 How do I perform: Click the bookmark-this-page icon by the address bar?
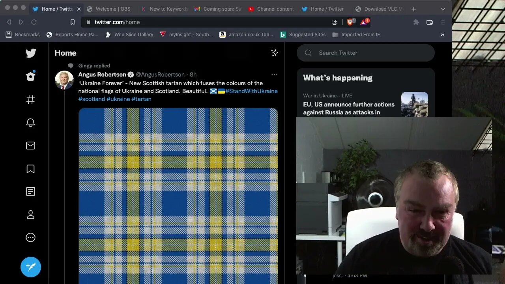point(73,22)
